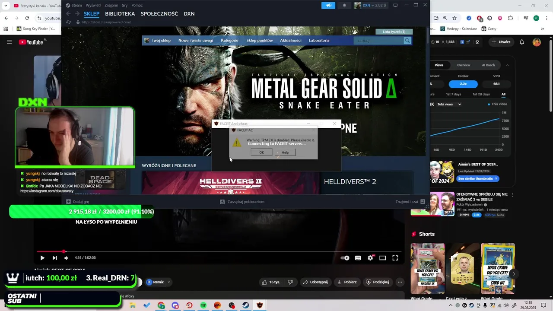Viewport: 553px width, 311px height.
Task: Play the YouTube video
Action: point(42,258)
